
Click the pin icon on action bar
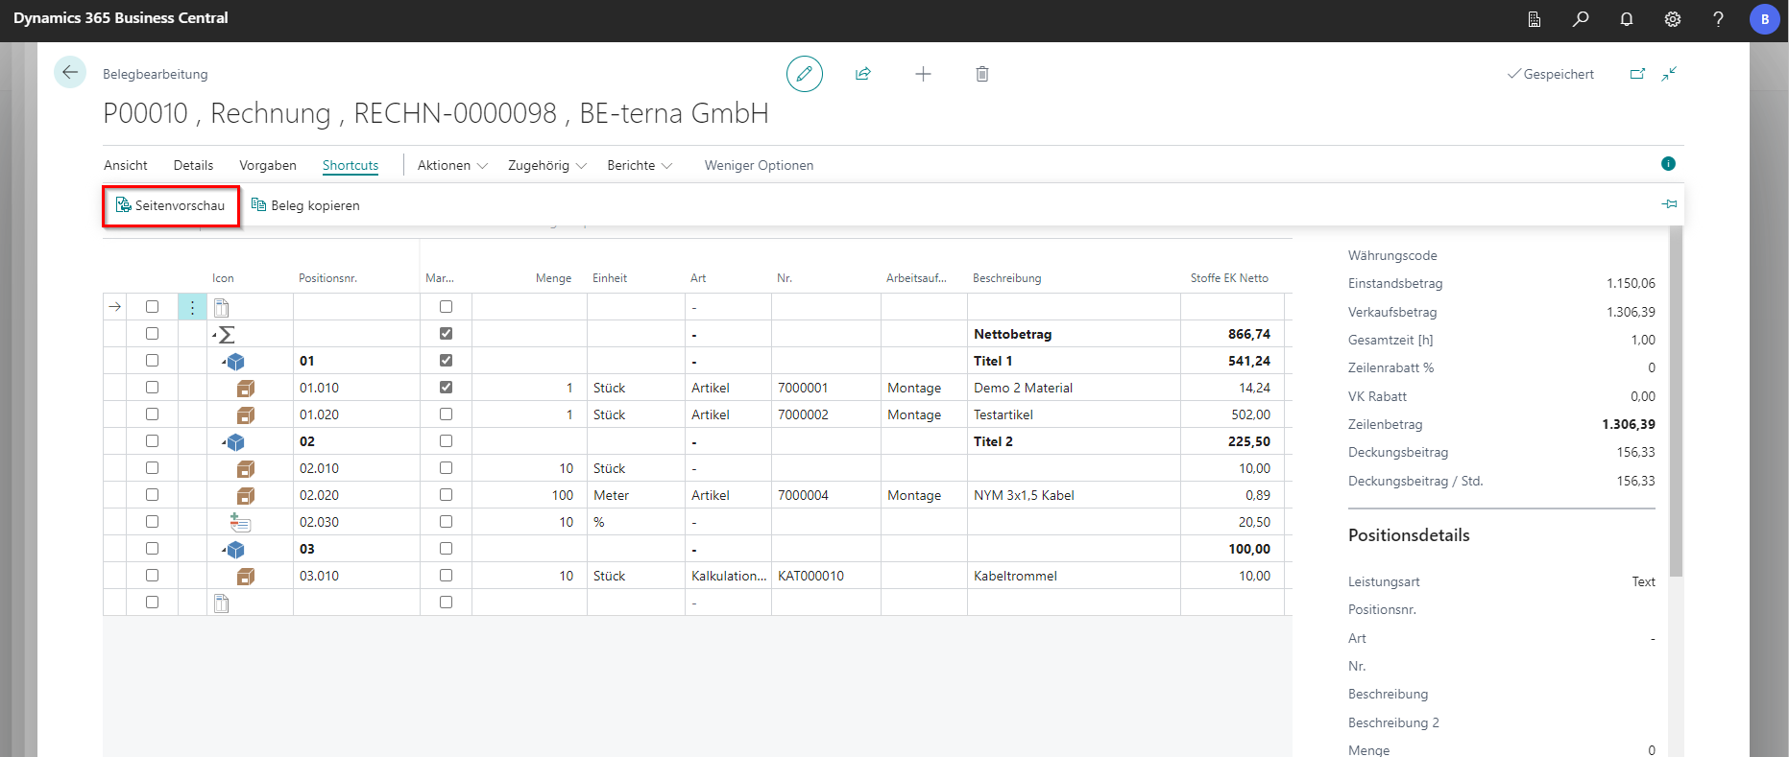pyautogui.click(x=1669, y=204)
